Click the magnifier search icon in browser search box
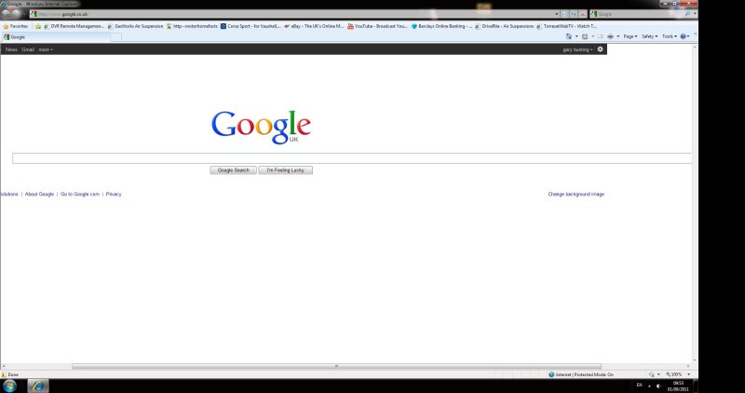Screen dimensions: 745x393 pos(687,14)
